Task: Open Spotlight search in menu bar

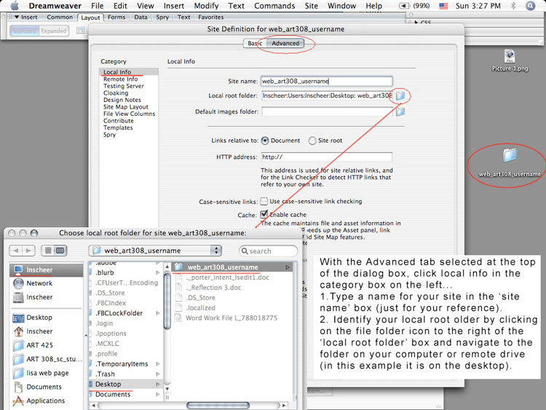Action: [x=530, y=6]
